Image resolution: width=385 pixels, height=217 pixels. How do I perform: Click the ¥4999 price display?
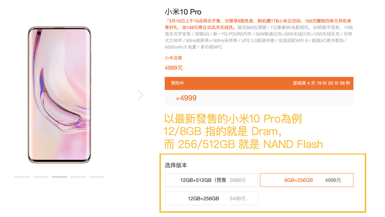(x=186, y=98)
